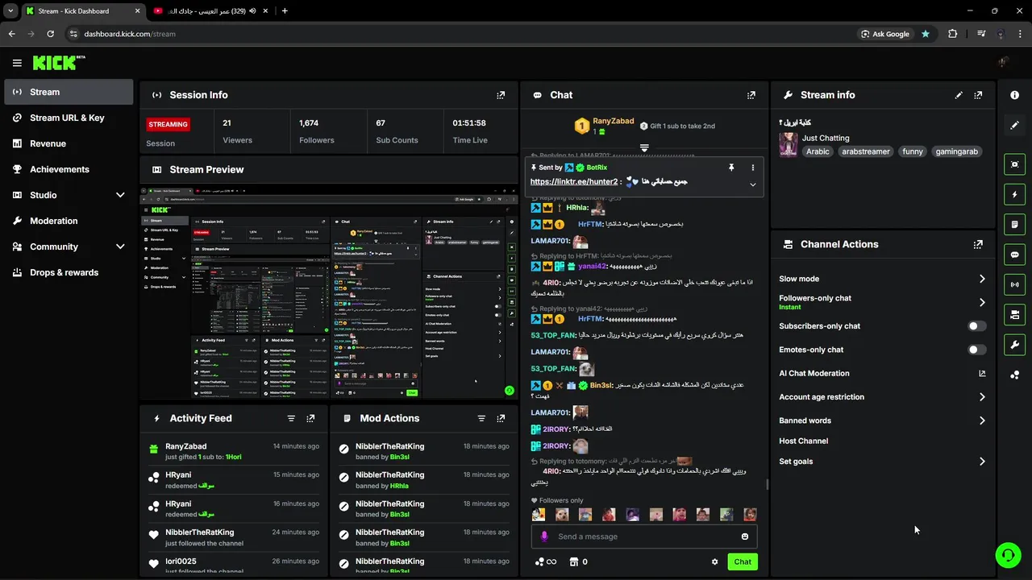Click the purple microphone icon in chat input

(544, 536)
